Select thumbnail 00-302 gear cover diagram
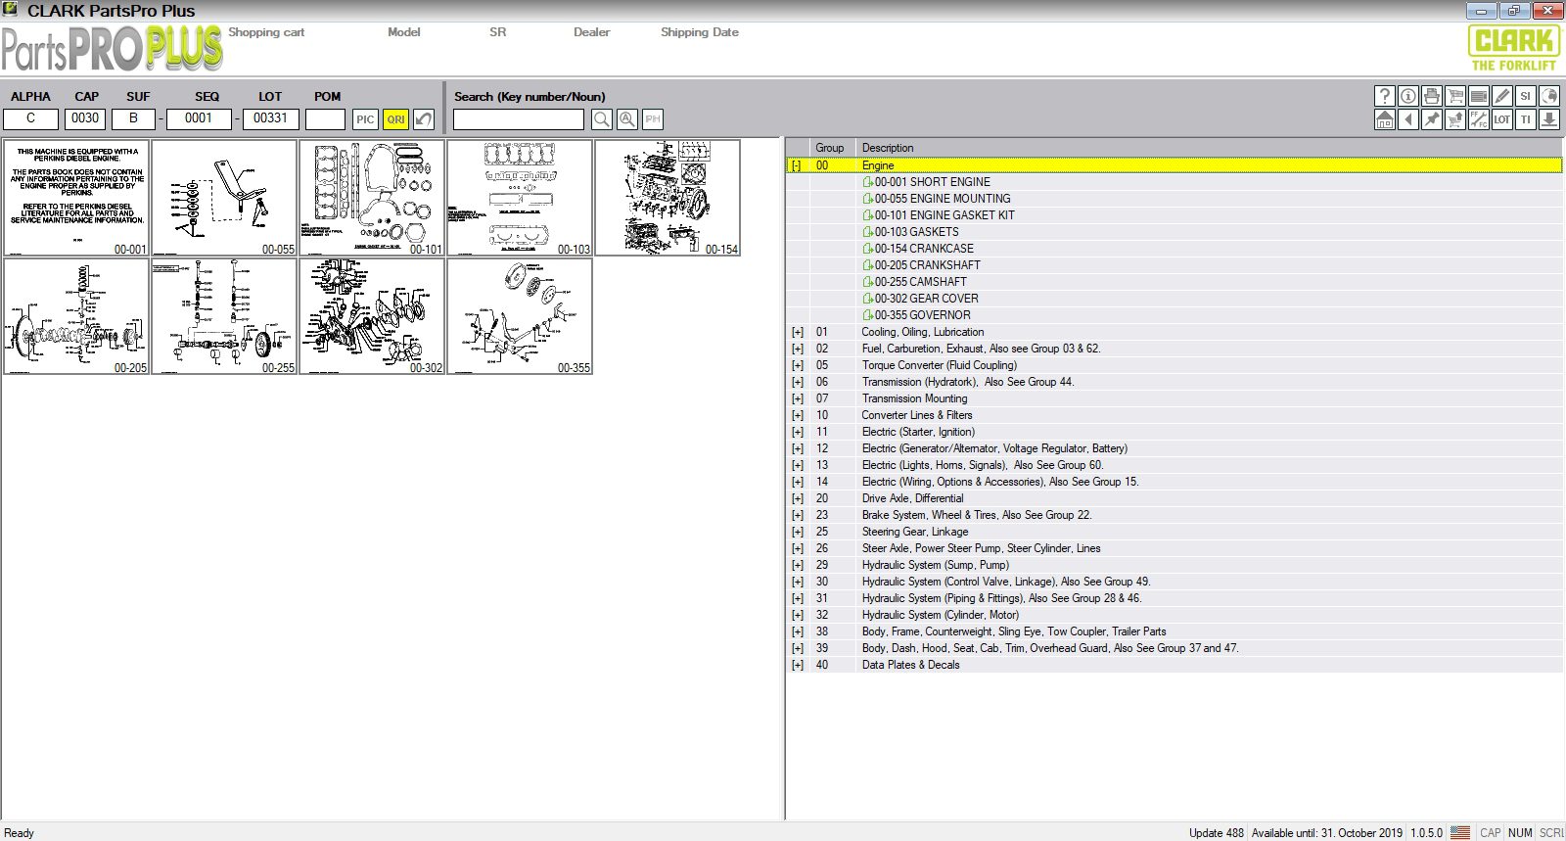 click(x=372, y=316)
